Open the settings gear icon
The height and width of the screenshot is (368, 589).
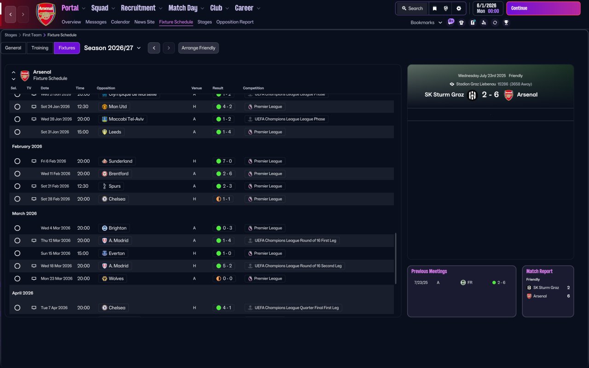coord(459,8)
